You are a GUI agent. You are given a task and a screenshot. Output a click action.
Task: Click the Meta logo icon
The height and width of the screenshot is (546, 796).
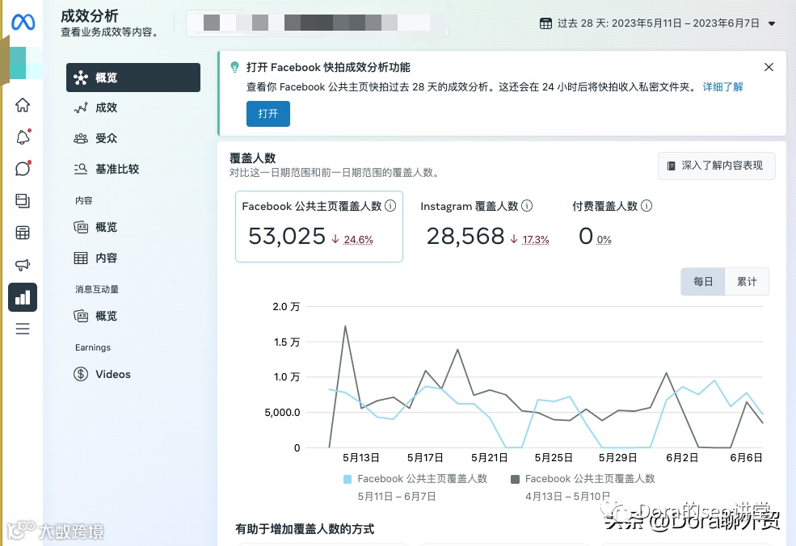23,22
